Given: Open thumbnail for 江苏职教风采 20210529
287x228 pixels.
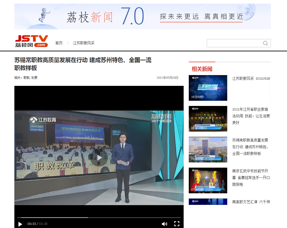Looking at the screenshot, I should point(208,88).
